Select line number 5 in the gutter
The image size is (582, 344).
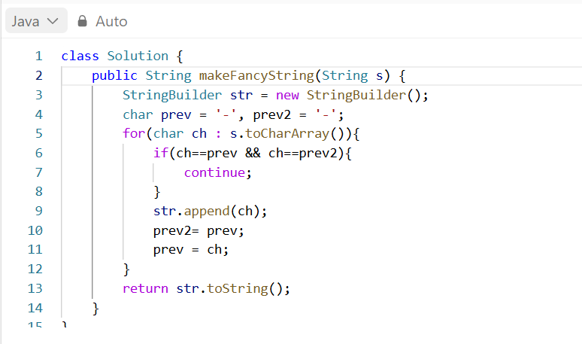pos(39,133)
